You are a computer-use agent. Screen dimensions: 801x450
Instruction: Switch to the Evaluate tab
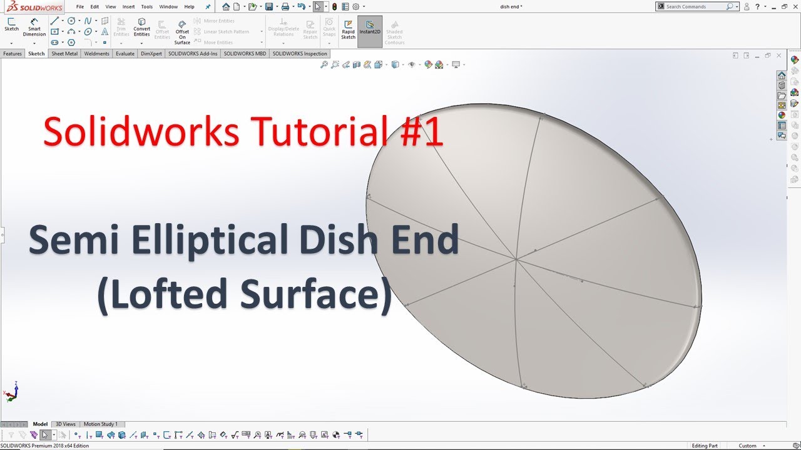click(x=125, y=54)
